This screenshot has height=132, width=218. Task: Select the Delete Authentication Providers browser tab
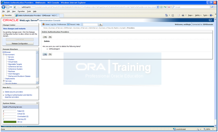[37, 16]
